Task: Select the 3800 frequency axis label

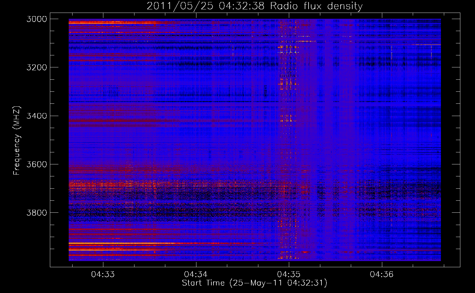Action: [x=37, y=212]
